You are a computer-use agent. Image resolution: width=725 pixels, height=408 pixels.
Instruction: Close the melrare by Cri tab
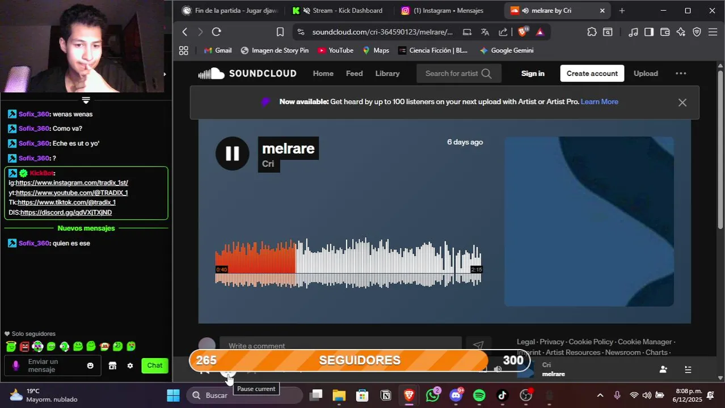(x=602, y=11)
